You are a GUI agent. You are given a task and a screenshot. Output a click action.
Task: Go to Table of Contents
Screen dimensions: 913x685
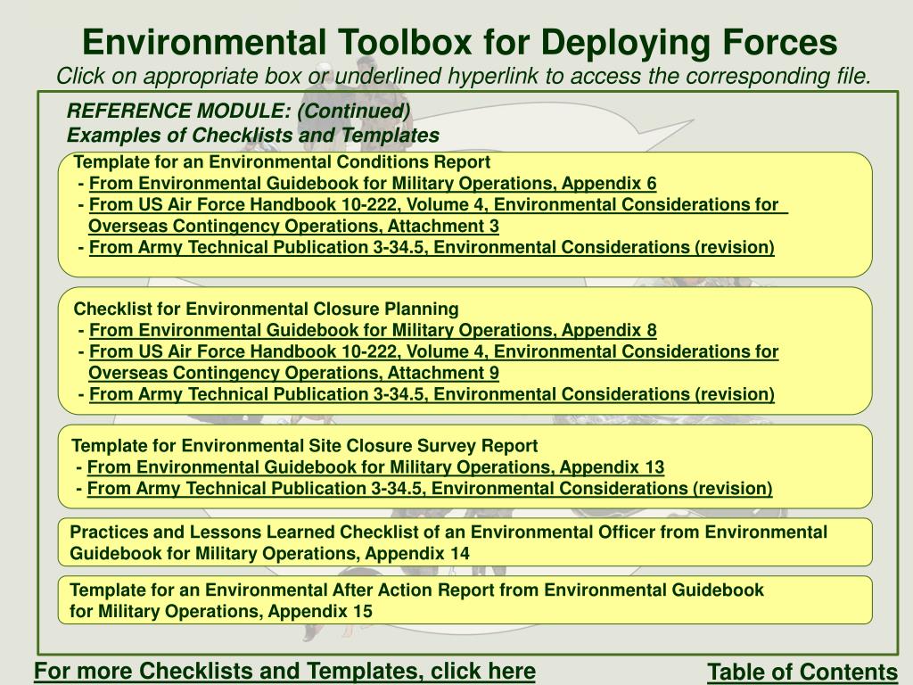coord(802,672)
